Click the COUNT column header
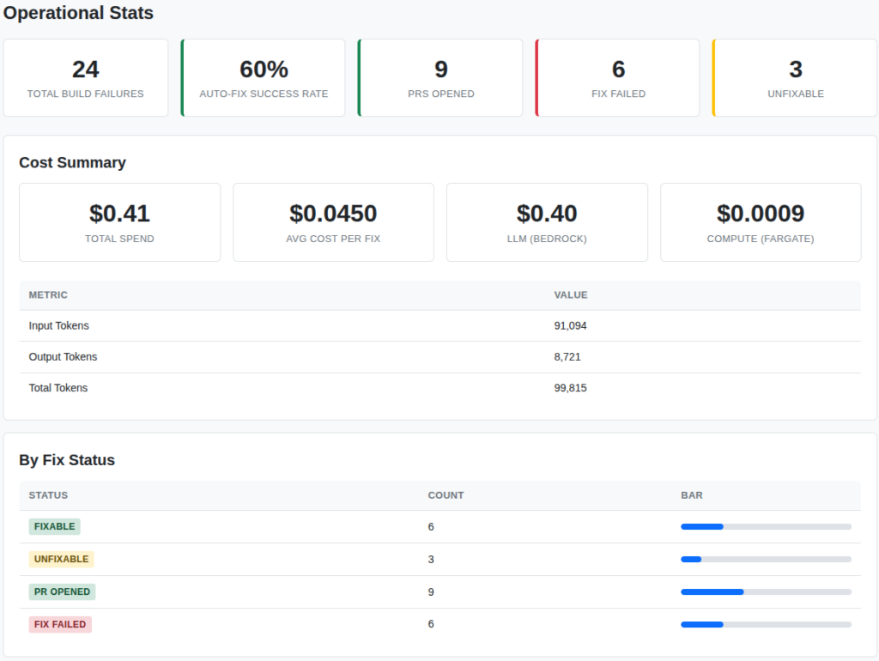Viewport: 879px width, 661px height. coord(446,495)
